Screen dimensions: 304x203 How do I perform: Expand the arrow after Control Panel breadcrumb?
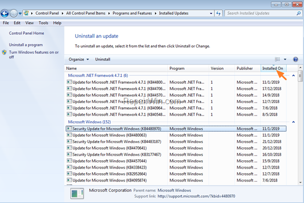(62, 14)
